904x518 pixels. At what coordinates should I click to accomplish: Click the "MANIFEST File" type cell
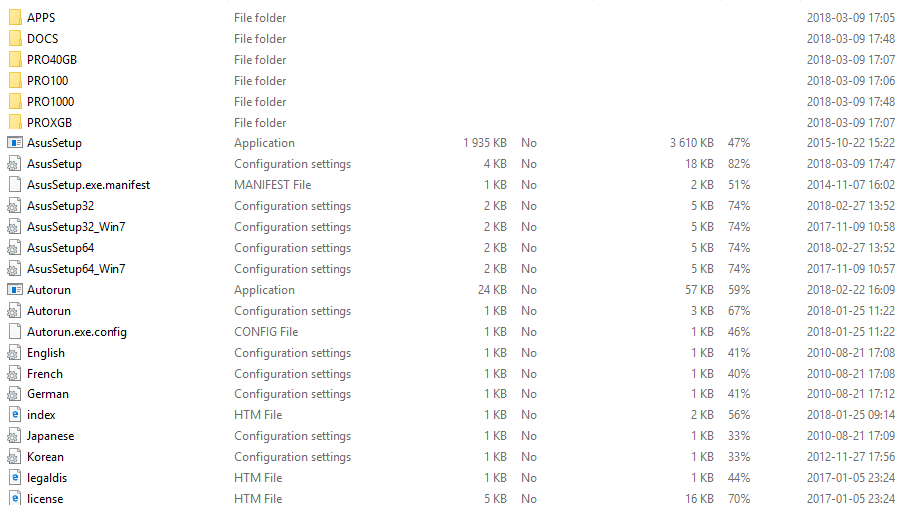(x=272, y=185)
